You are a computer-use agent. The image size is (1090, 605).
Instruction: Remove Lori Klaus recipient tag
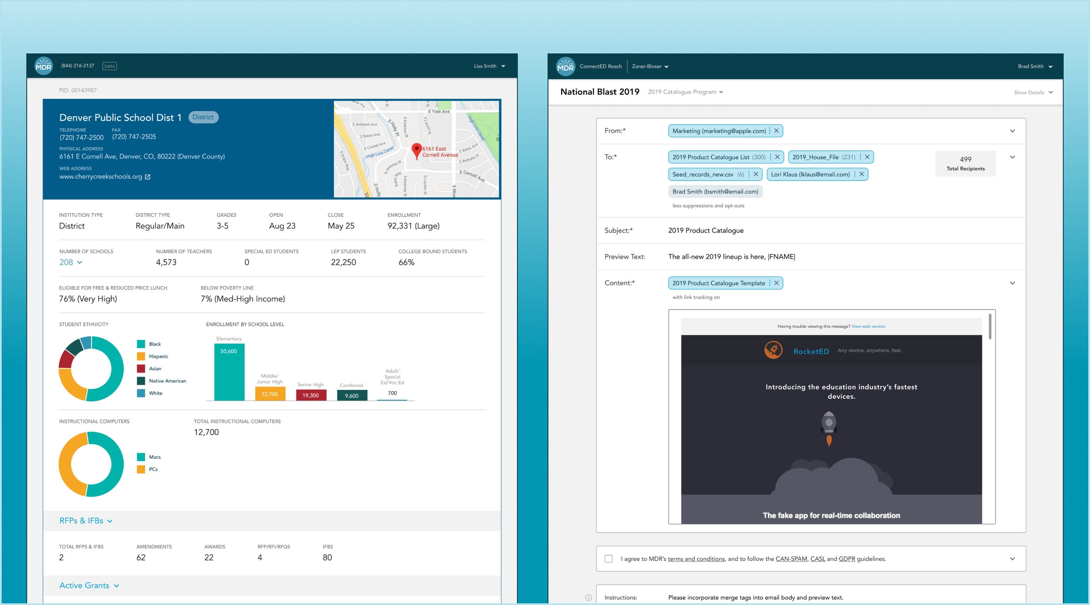pos(862,174)
